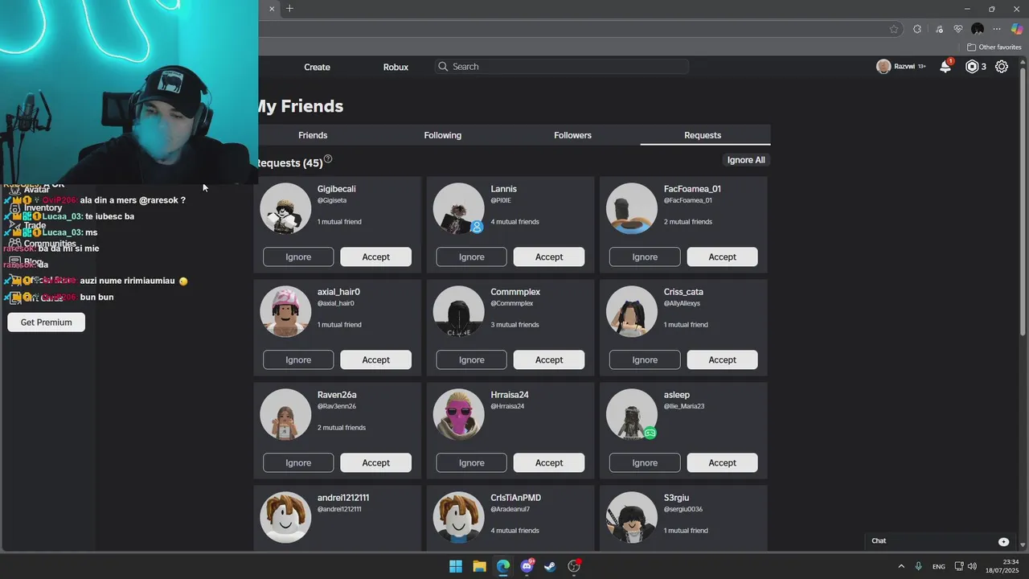Viewport: 1029px width, 579px height.
Task: Open the Windows Start menu
Action: (456, 566)
